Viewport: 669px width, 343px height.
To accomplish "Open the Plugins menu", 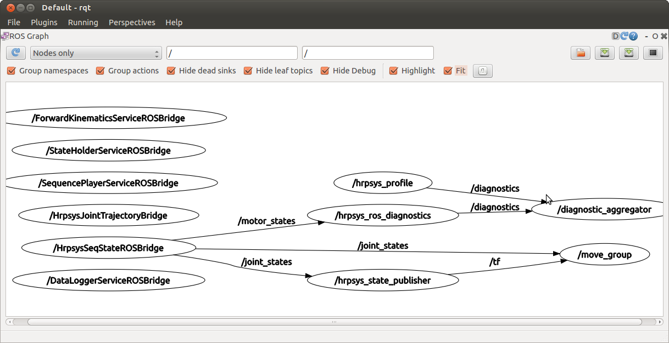I will tap(44, 22).
